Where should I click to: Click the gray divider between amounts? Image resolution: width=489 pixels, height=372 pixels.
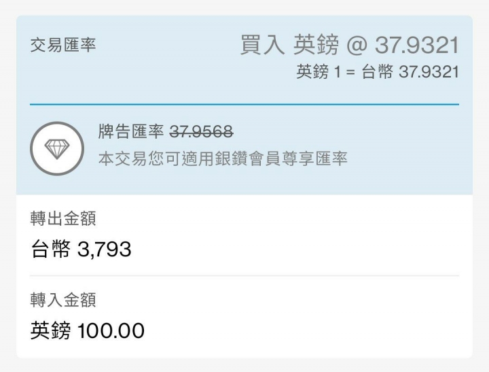[244, 276]
